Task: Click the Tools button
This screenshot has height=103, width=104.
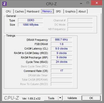Action: [x=51, y=98]
